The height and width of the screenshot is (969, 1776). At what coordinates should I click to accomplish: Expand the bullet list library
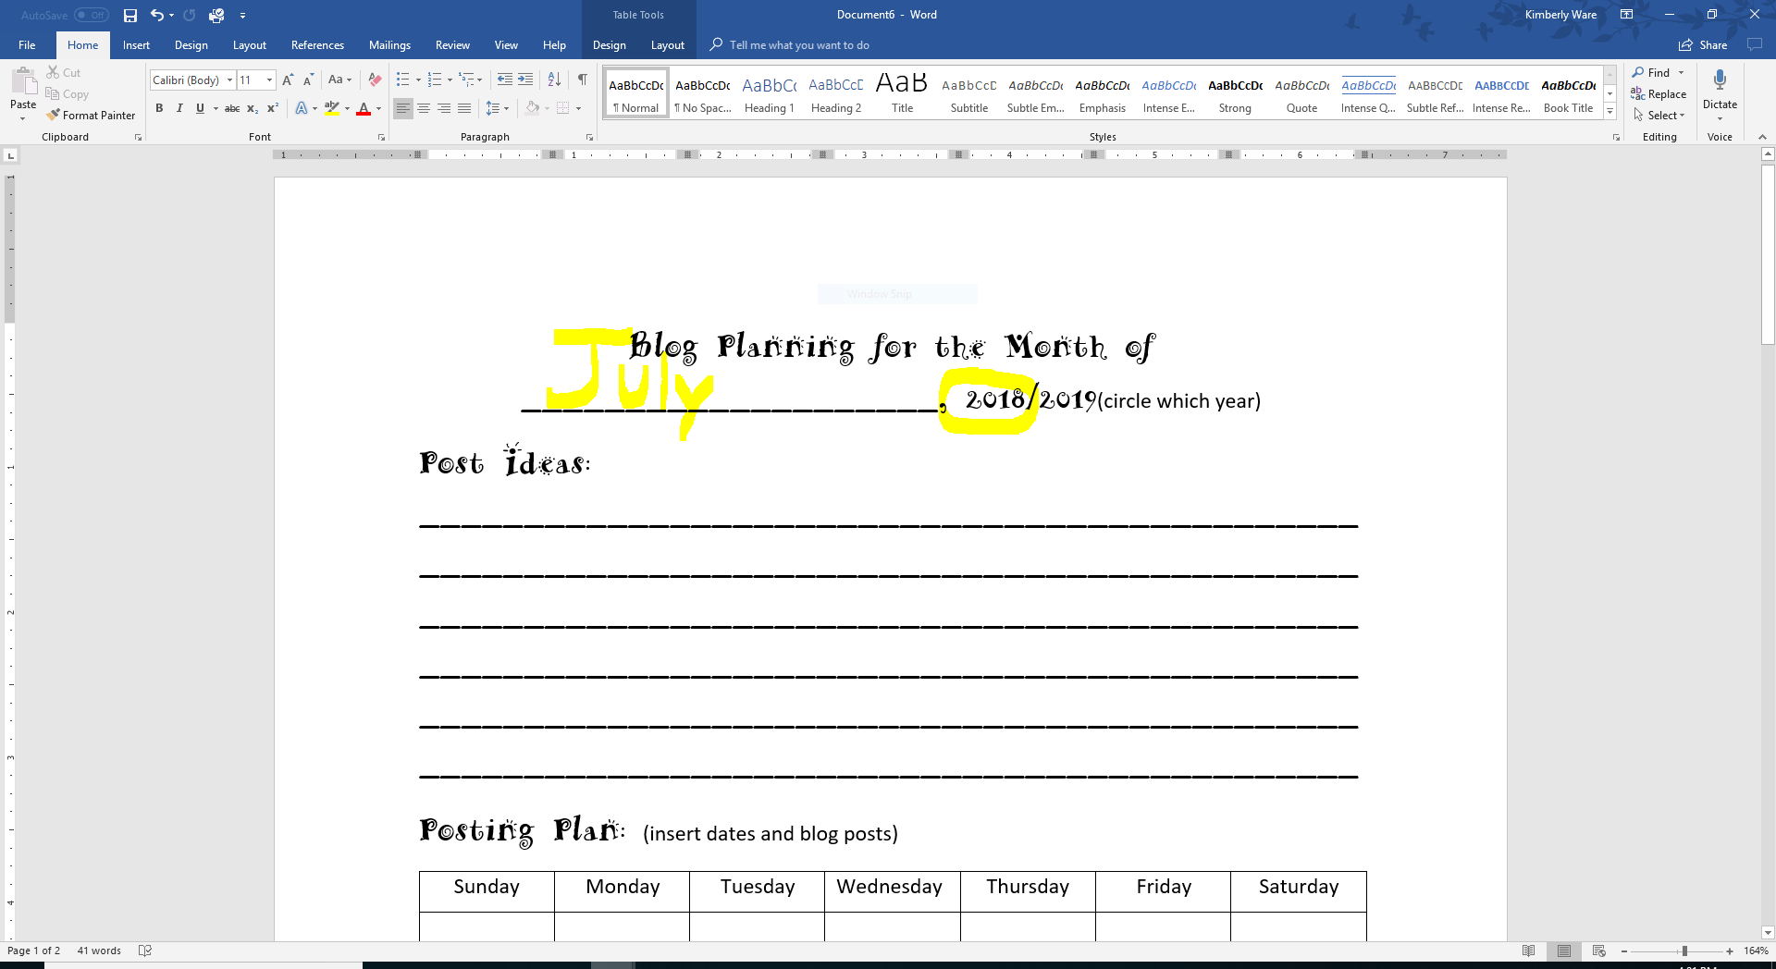click(x=418, y=80)
